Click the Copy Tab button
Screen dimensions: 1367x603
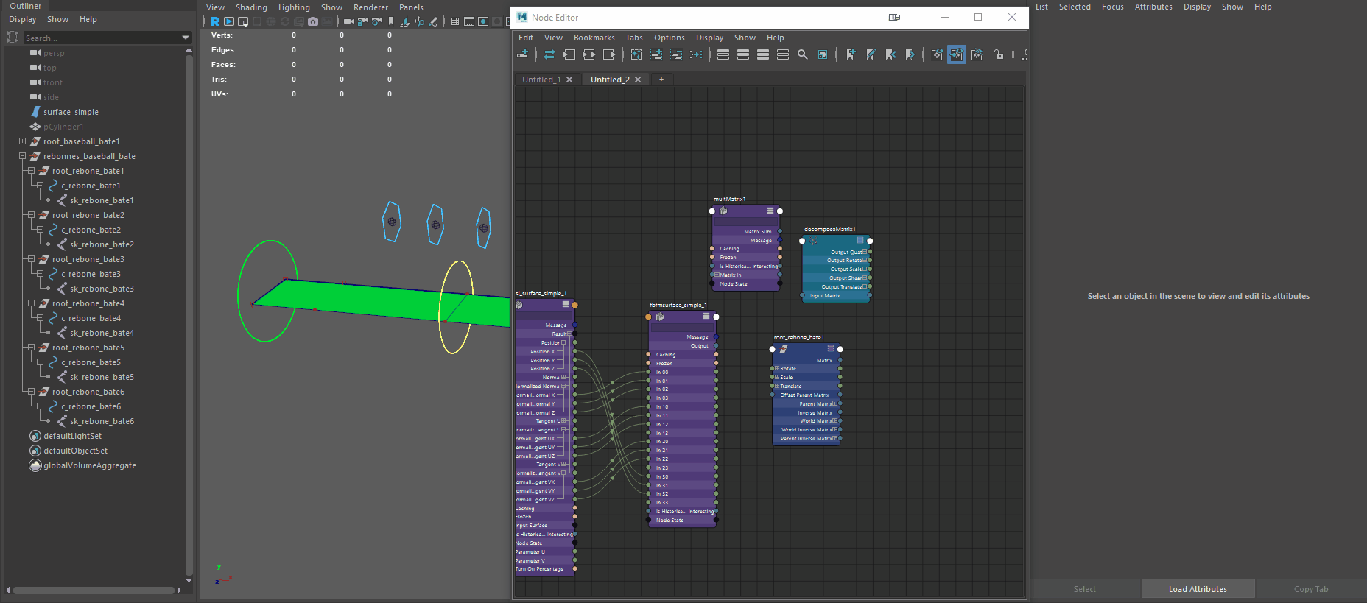coord(1311,589)
